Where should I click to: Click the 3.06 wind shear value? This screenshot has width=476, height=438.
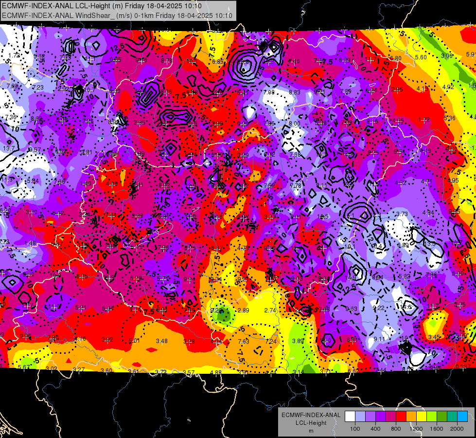point(447,55)
